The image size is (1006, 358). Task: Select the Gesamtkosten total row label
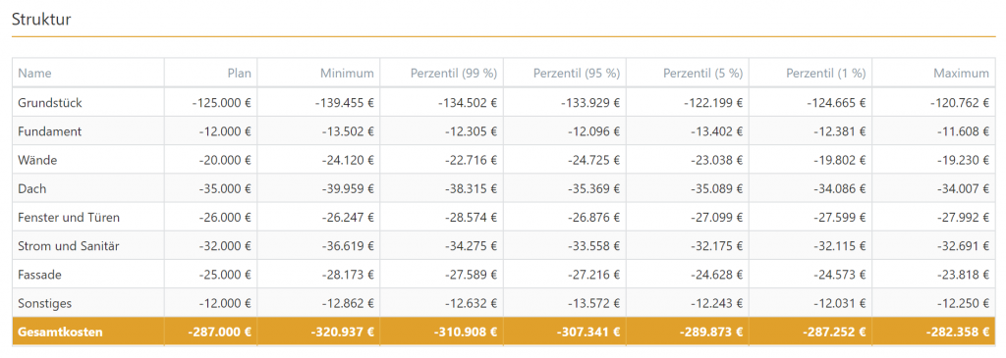coord(60,332)
